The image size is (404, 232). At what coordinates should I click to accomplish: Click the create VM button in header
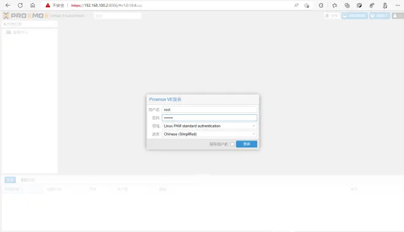point(354,16)
